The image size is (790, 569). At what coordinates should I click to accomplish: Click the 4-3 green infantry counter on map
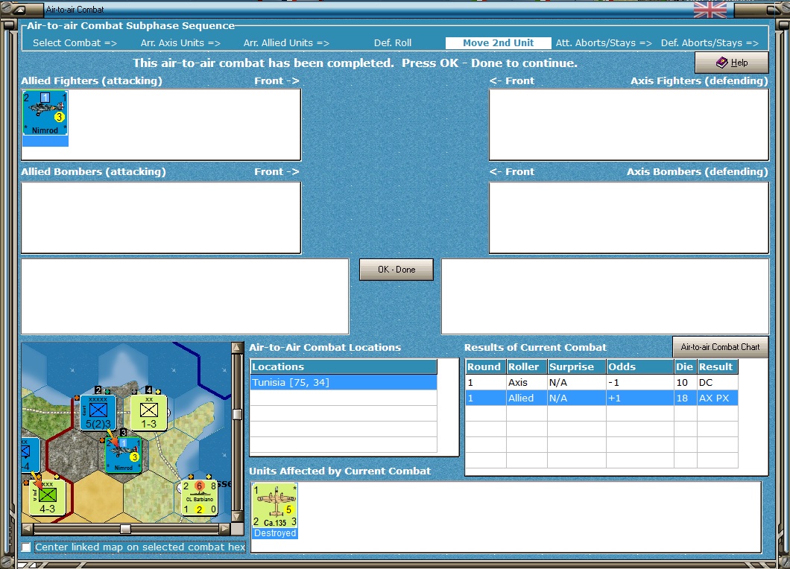coord(47,497)
